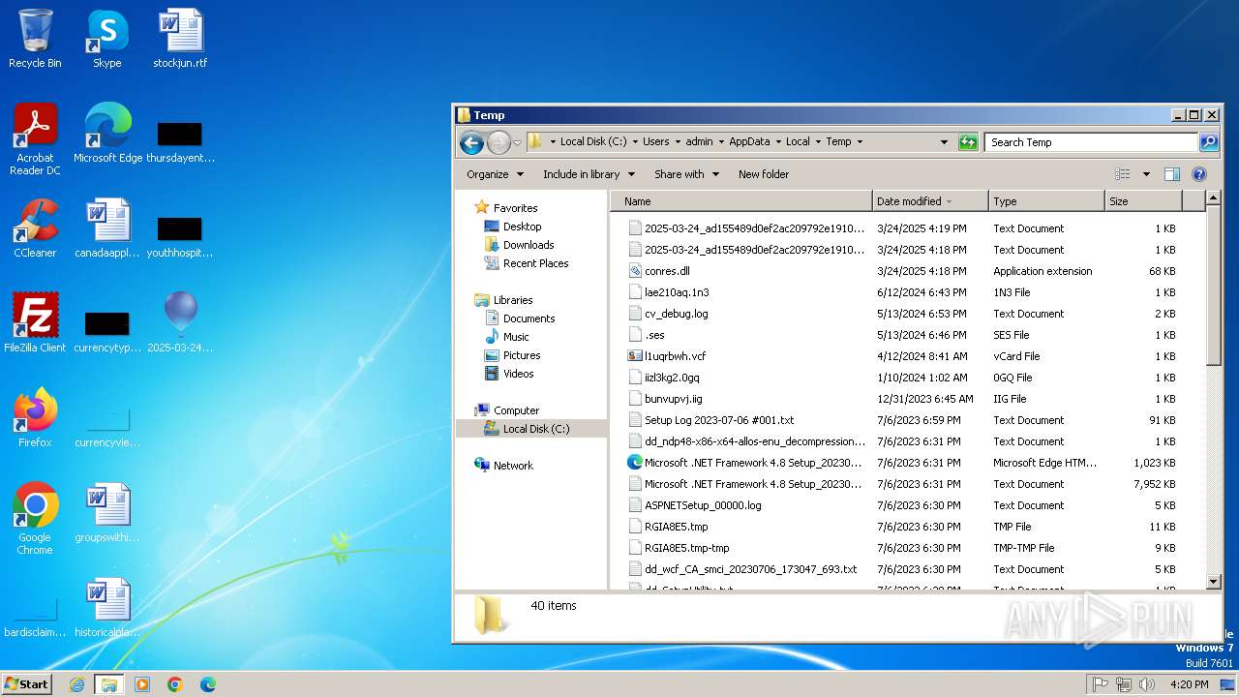Expand the arrow after Temp in the address bar
Viewport: 1239px width, 697px height.
point(859,141)
